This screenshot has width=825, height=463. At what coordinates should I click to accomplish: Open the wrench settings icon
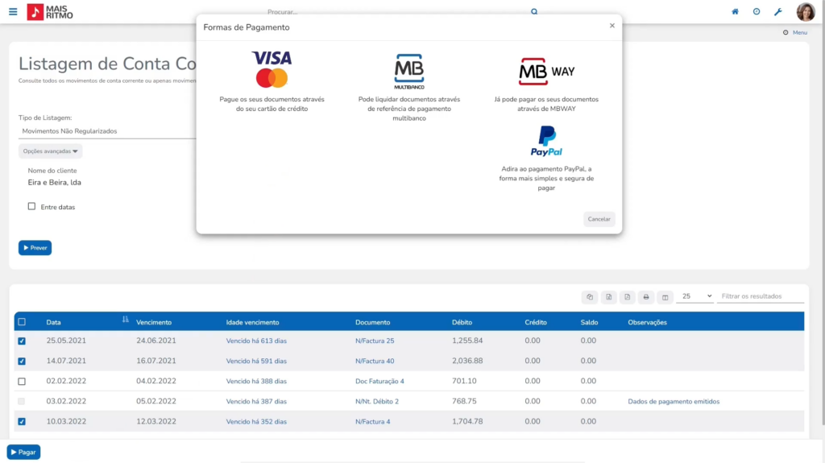778,11
